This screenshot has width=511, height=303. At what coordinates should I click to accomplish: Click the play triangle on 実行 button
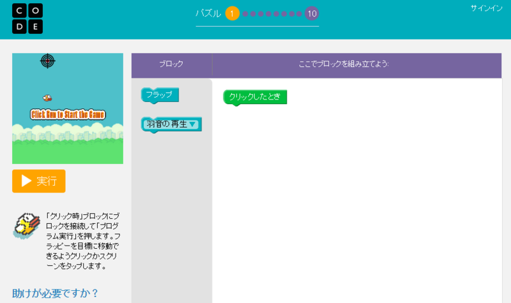(26, 181)
